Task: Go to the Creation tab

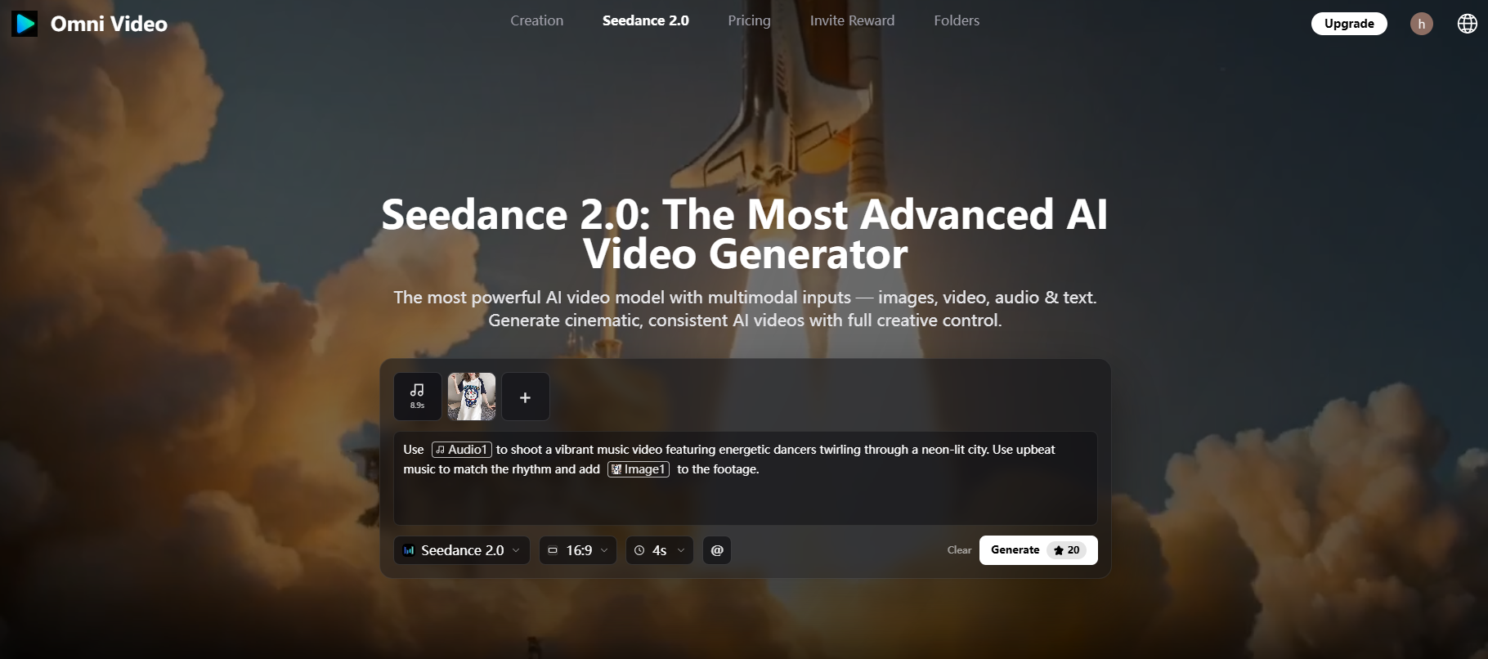Action: pyautogui.click(x=536, y=20)
